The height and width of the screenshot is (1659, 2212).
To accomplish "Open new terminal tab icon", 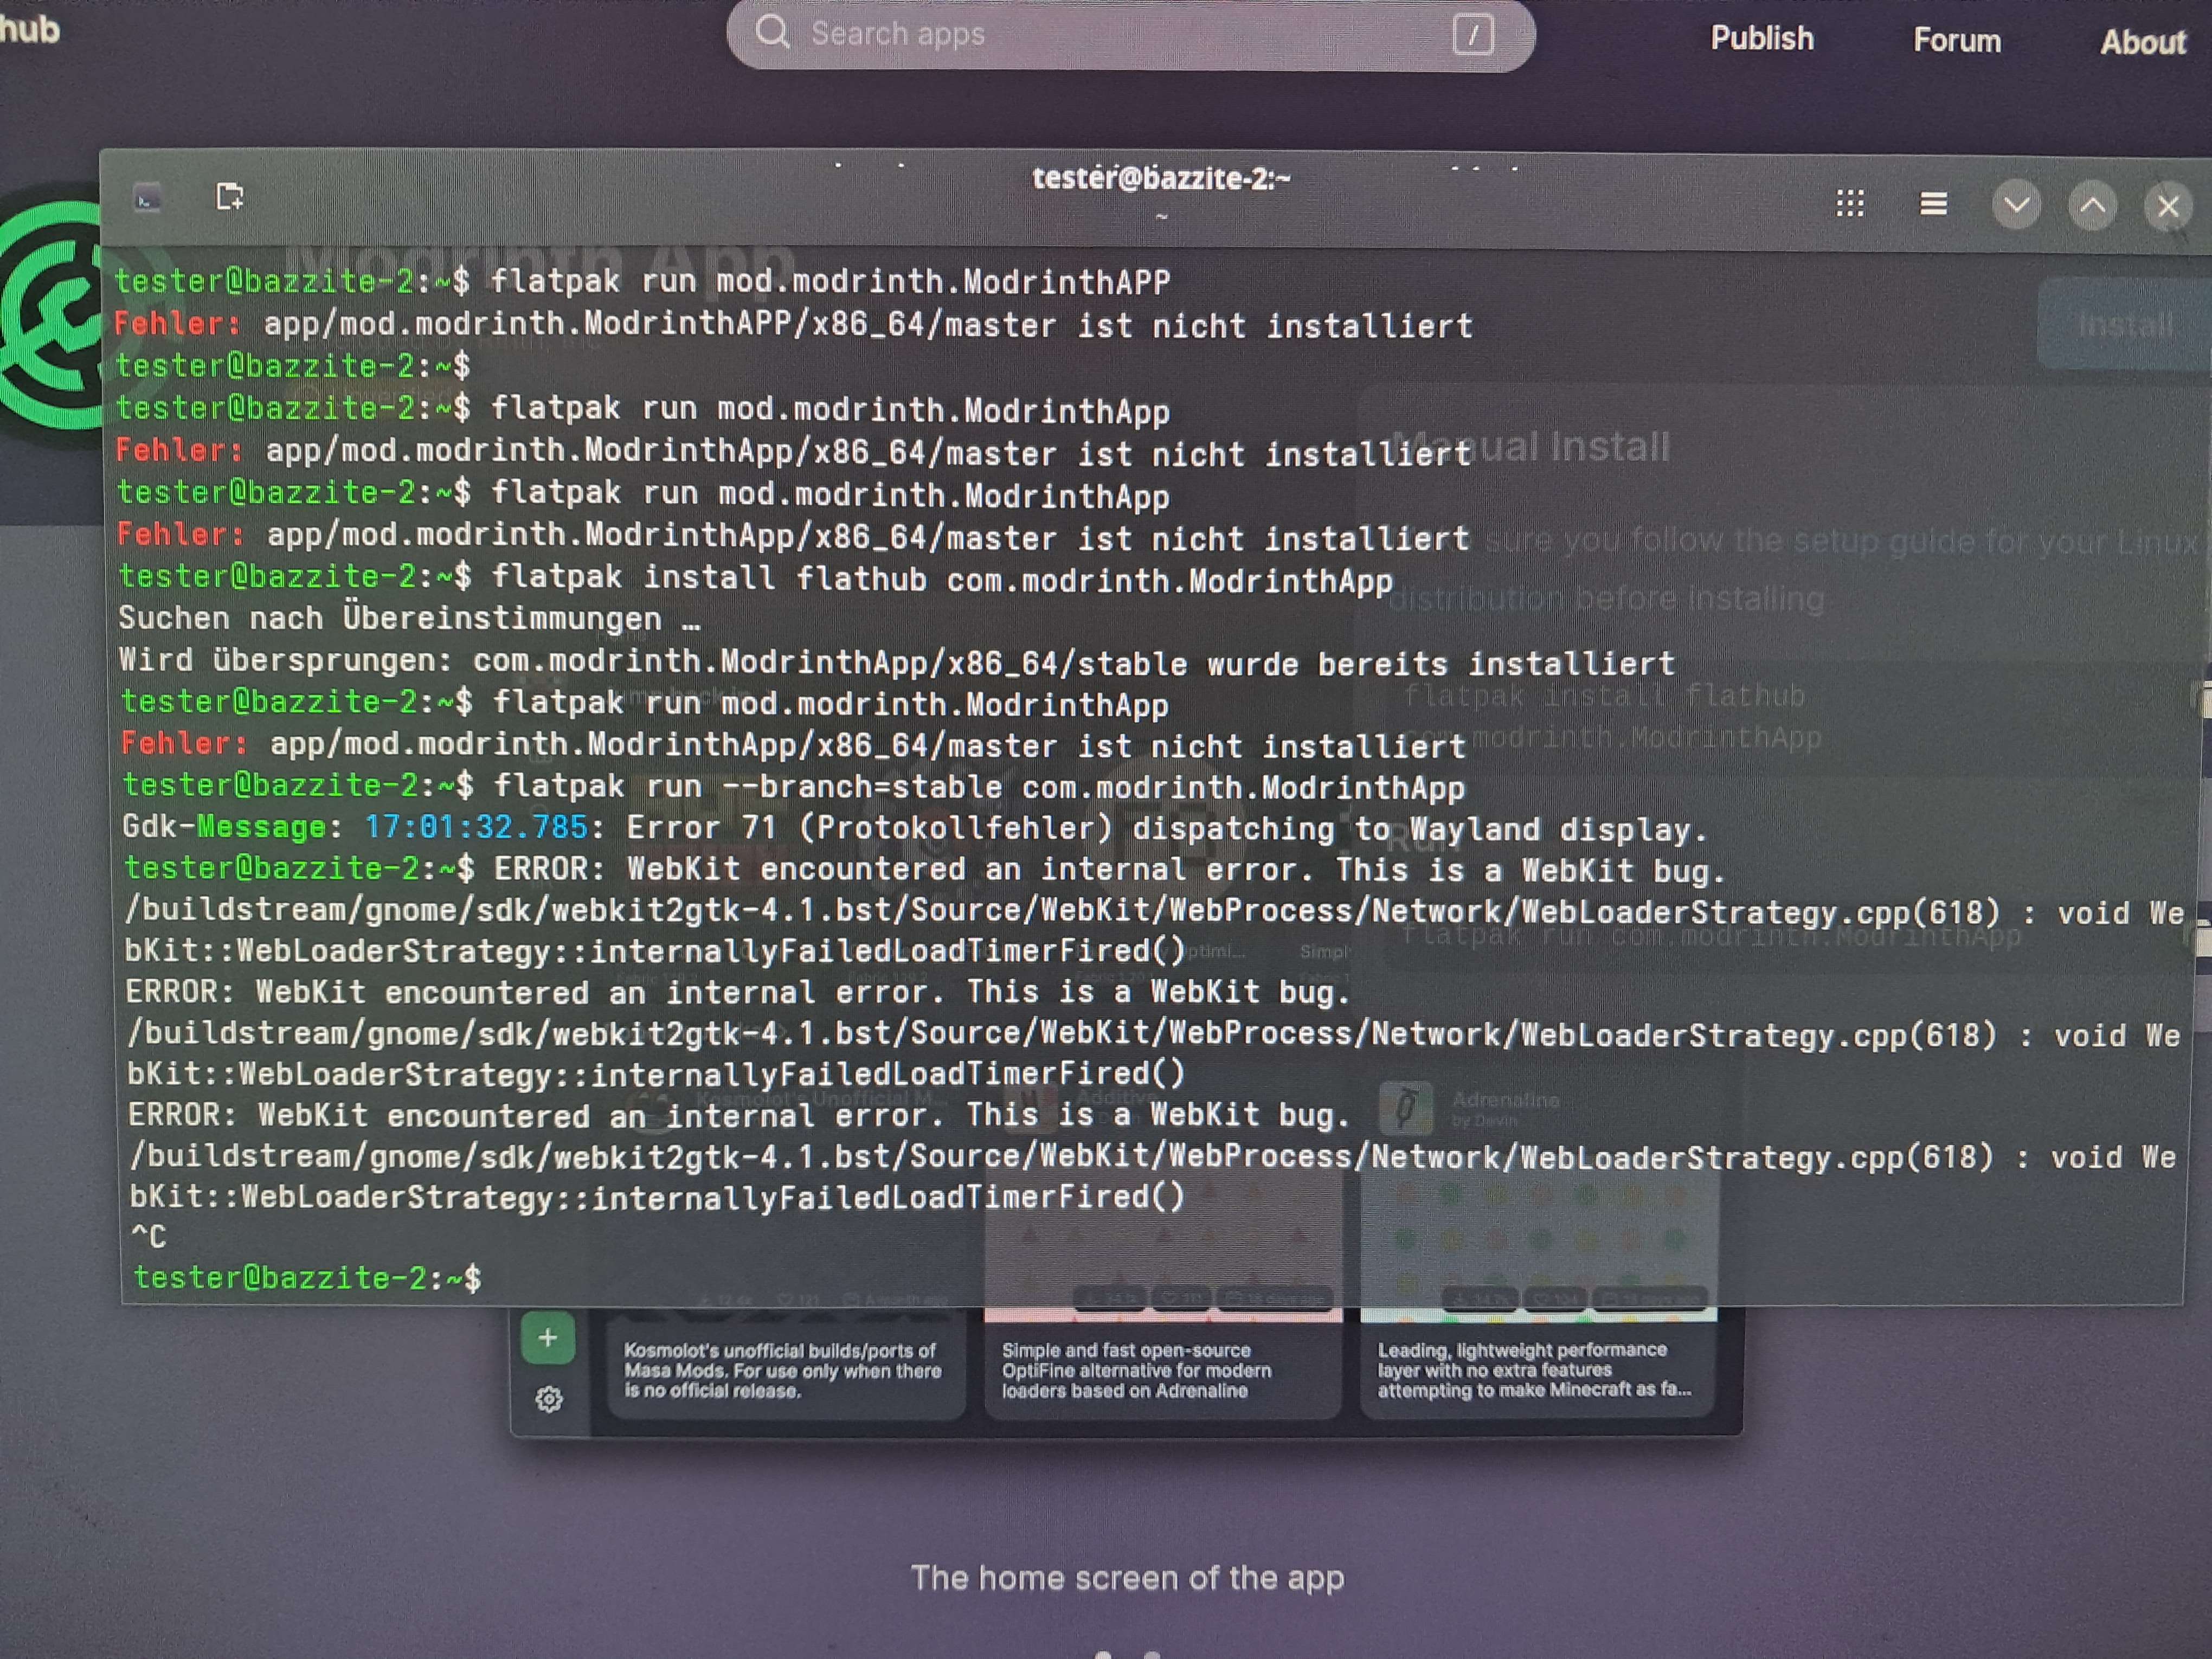I will tap(230, 197).
